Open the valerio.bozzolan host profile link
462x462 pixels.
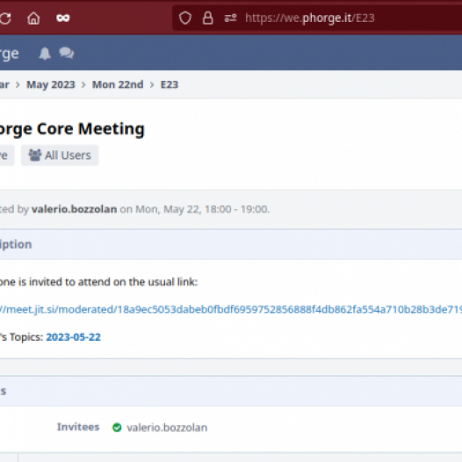(x=75, y=209)
